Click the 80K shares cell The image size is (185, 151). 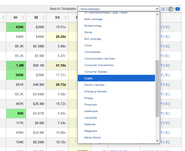click(x=16, y=113)
